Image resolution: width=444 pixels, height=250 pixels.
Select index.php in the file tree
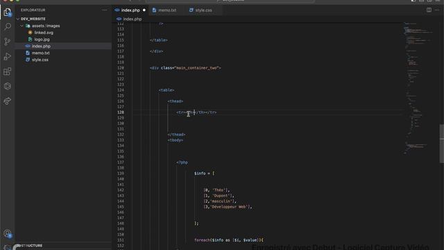coord(41,47)
